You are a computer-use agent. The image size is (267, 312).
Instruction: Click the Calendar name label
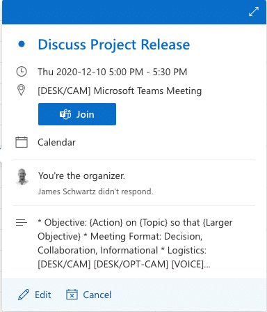point(57,142)
